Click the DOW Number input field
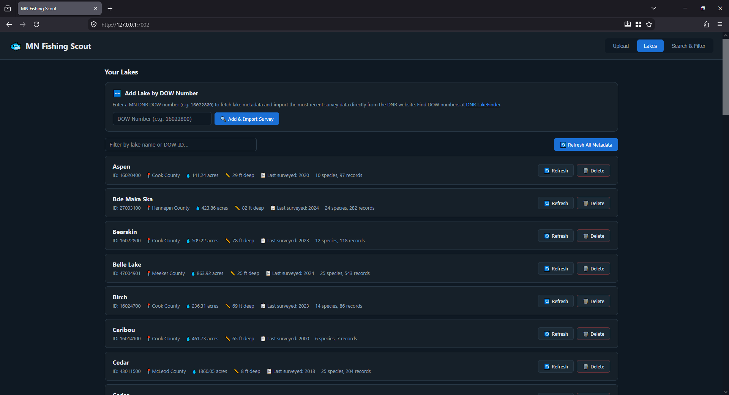 coord(162,119)
